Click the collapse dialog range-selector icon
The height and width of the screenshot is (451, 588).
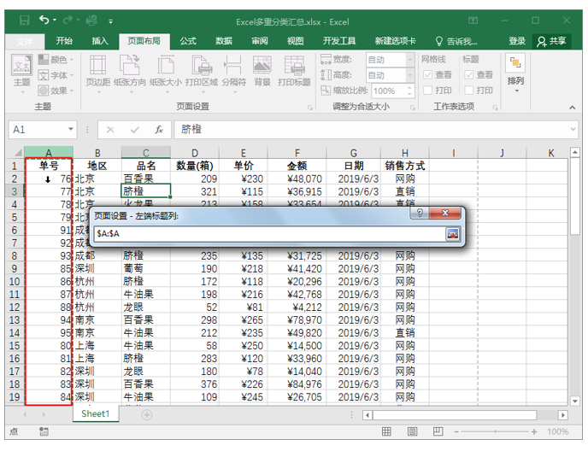[453, 234]
